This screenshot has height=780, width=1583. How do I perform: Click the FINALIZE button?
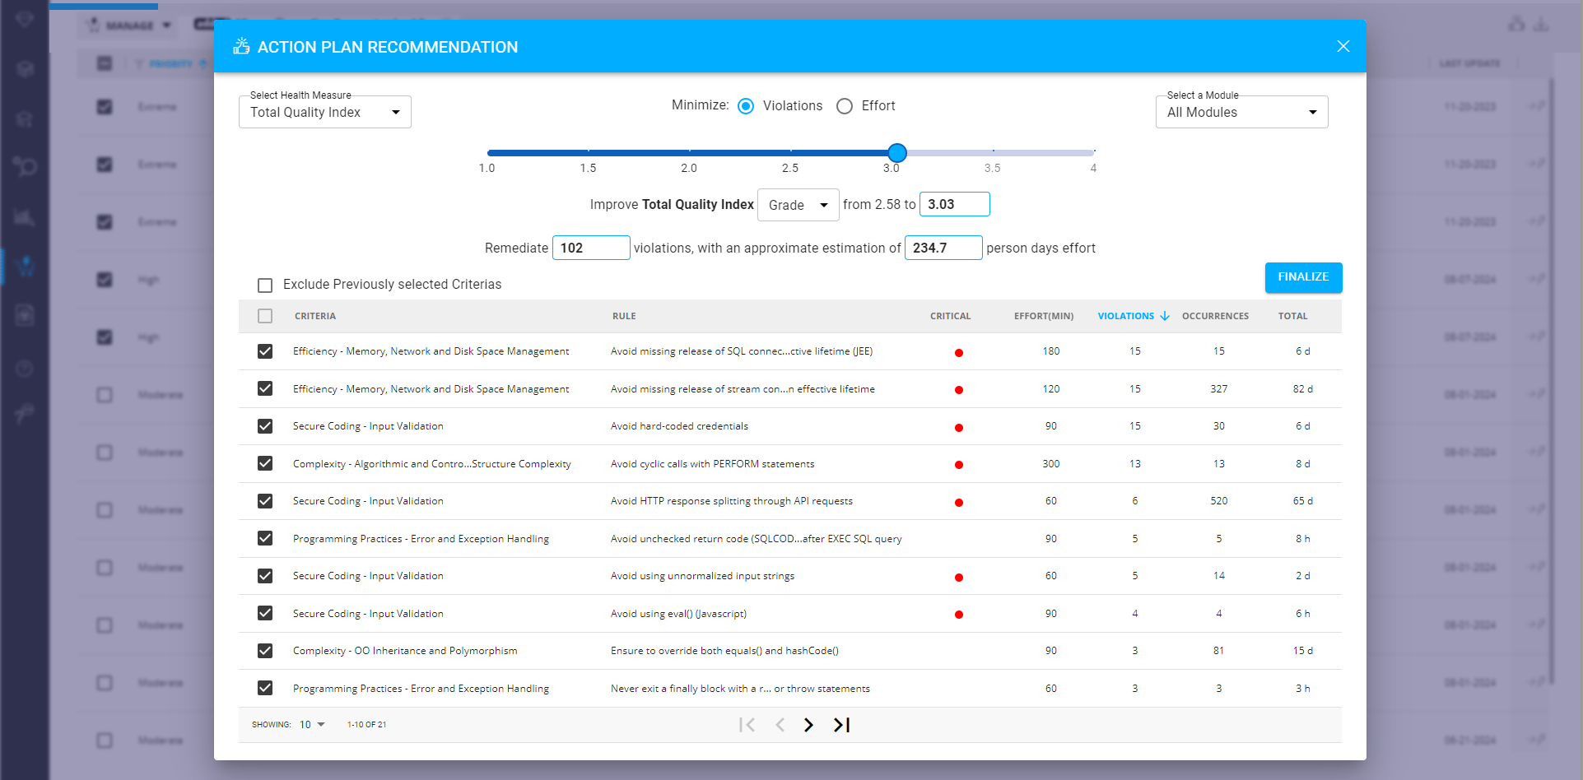point(1303,277)
